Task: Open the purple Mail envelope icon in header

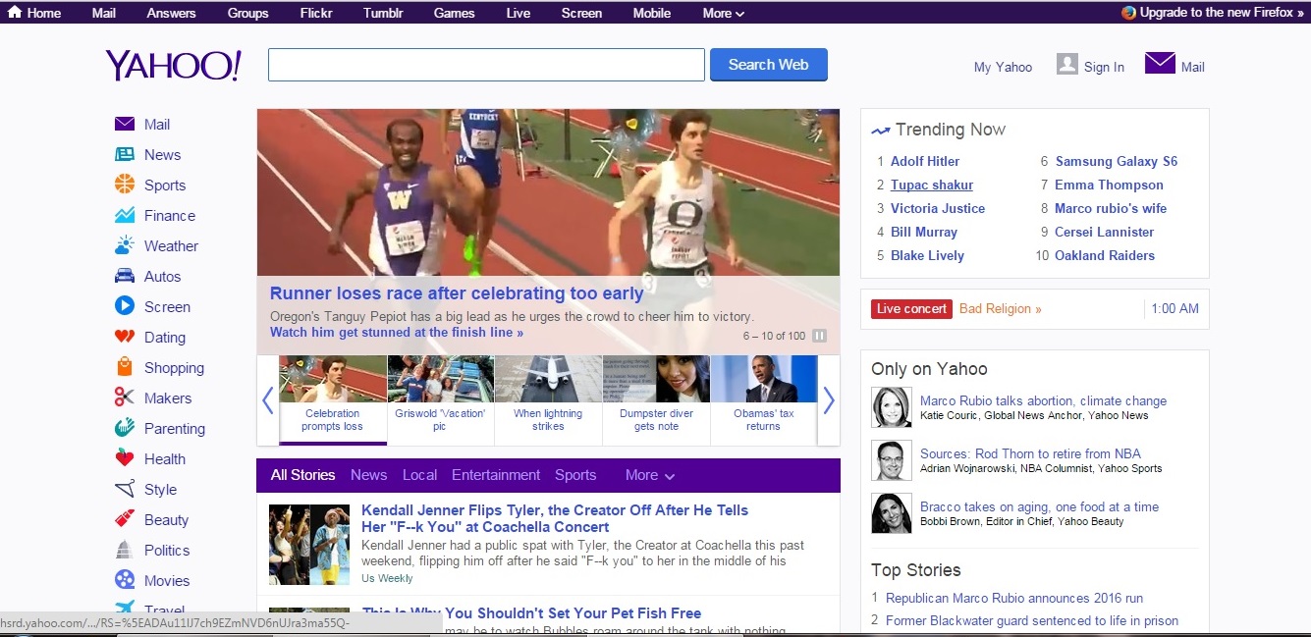Action: [x=1160, y=63]
